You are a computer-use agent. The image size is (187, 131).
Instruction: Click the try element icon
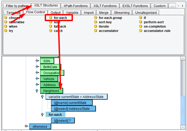pos(5,31)
